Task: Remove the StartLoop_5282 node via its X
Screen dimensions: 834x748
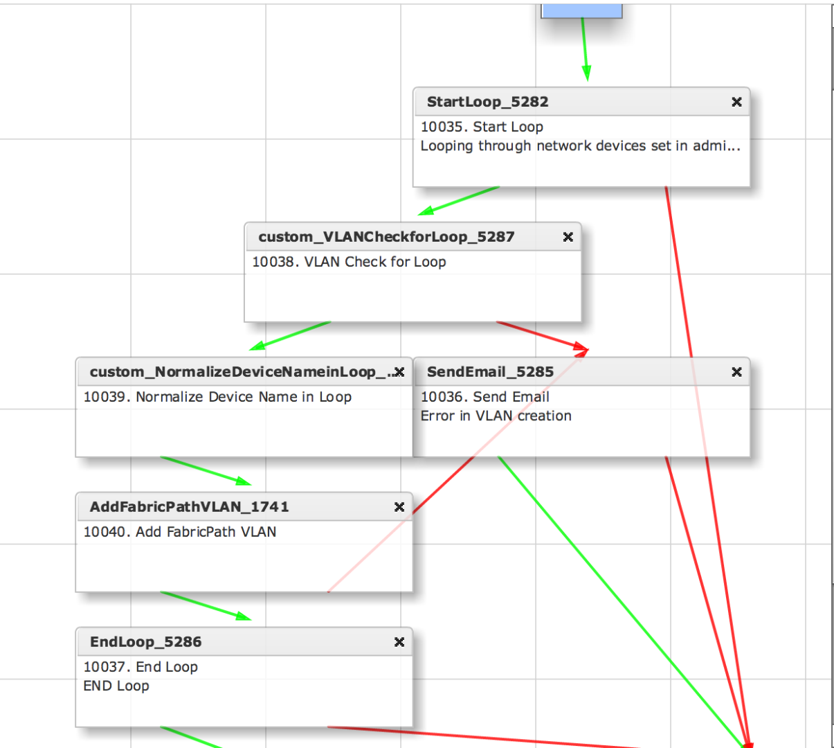Action: [x=736, y=102]
